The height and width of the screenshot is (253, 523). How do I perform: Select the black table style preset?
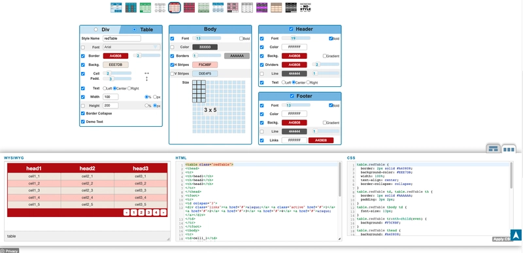(x=291, y=7)
